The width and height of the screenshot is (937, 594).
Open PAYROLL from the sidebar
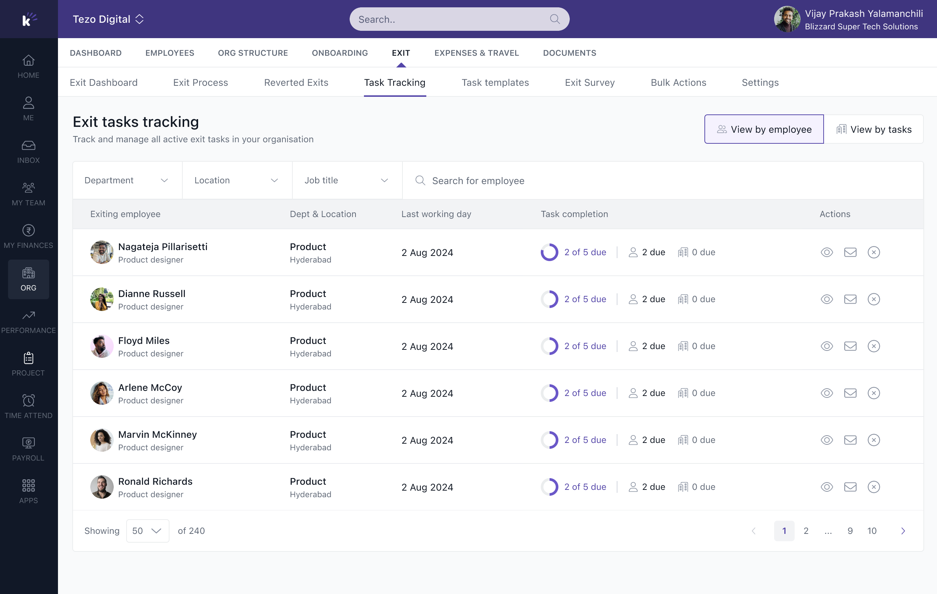(28, 448)
